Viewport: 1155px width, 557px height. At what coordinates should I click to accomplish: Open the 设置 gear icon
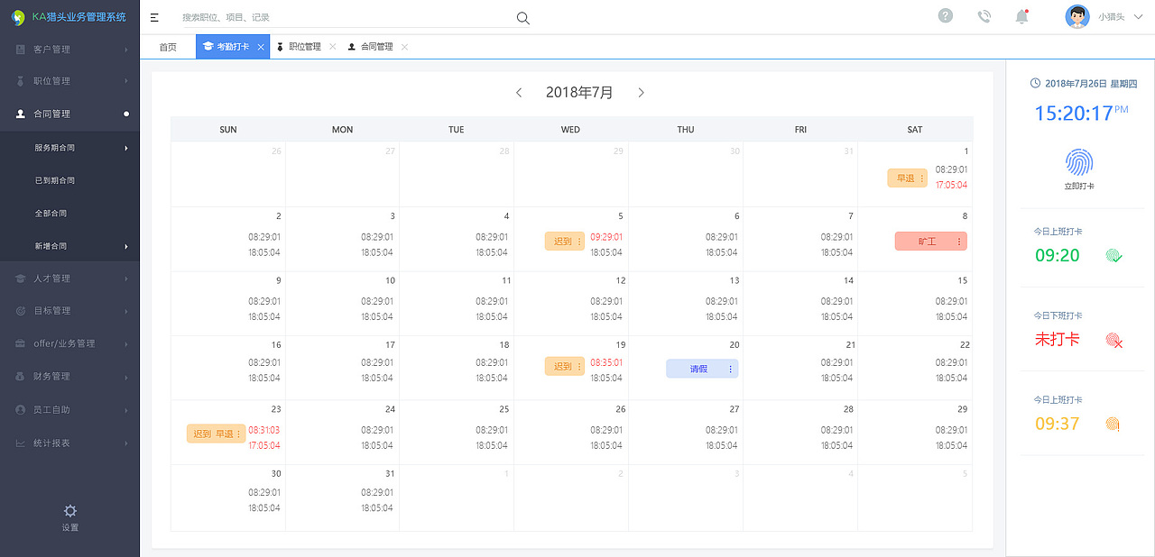click(x=70, y=512)
